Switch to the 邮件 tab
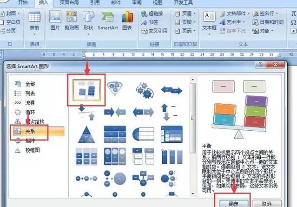The width and height of the screenshot is (297, 207). tap(116, 2)
